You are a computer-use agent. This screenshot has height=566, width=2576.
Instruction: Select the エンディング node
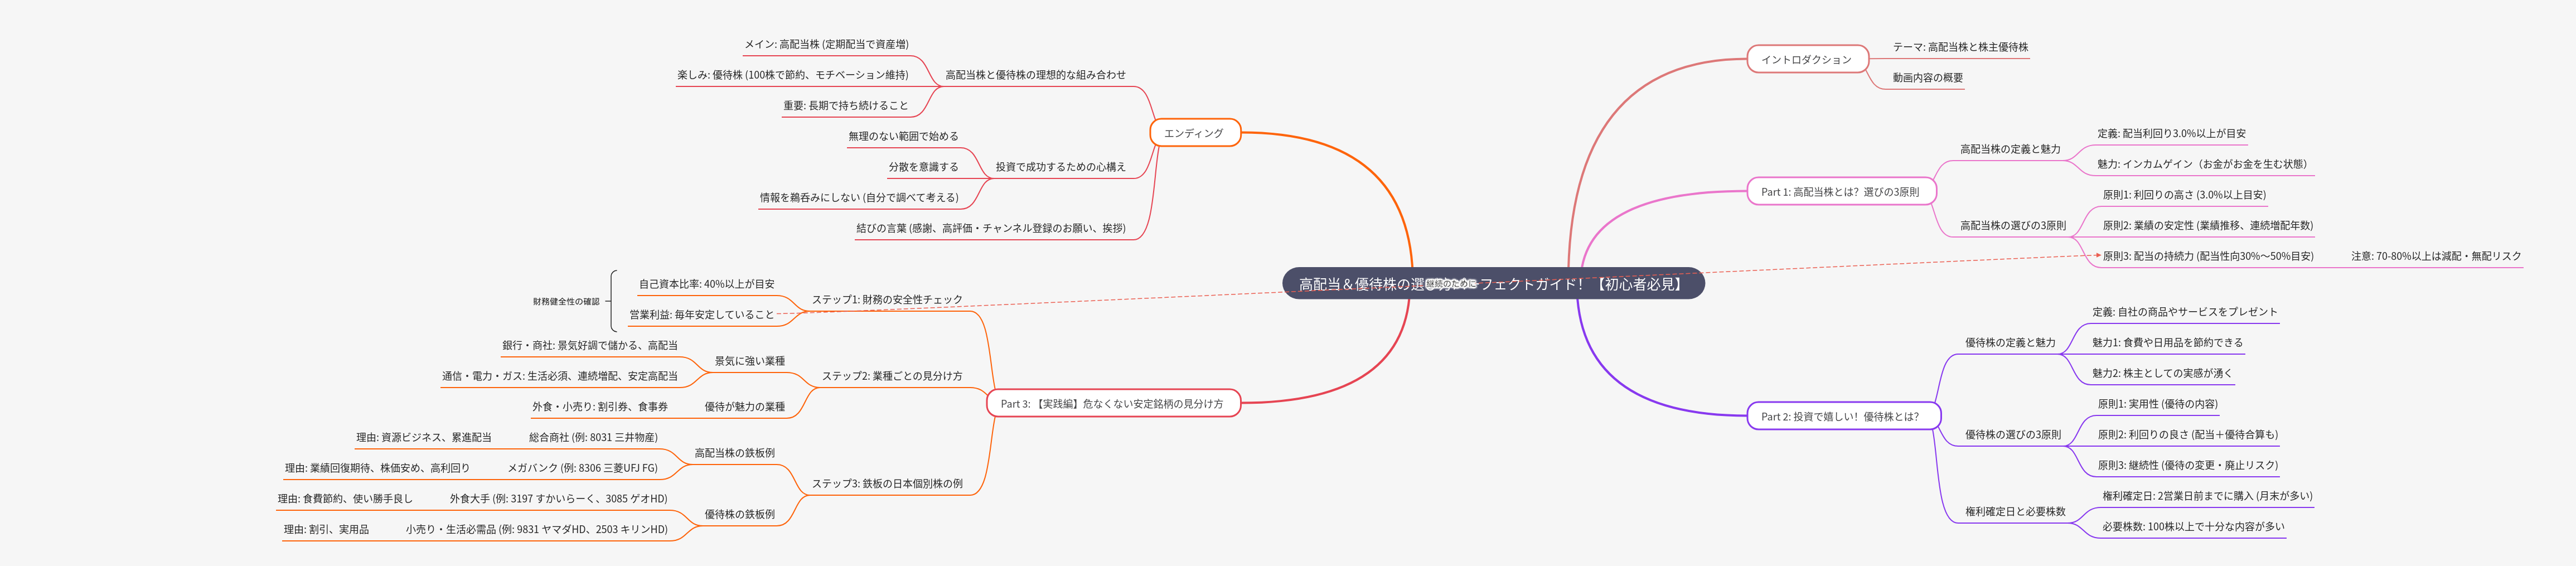[x=1193, y=133]
